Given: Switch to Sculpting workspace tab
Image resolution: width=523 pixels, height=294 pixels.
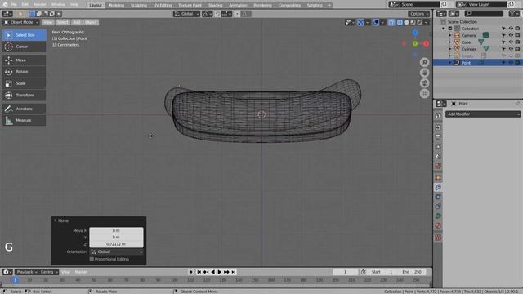Looking at the screenshot, I should [x=138, y=5].
